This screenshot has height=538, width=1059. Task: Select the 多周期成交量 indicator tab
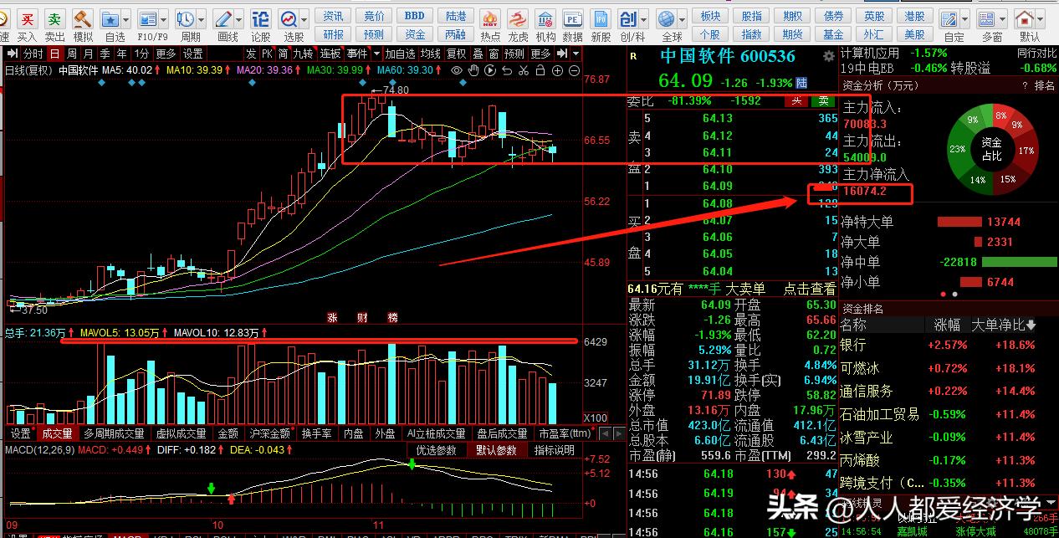[113, 433]
